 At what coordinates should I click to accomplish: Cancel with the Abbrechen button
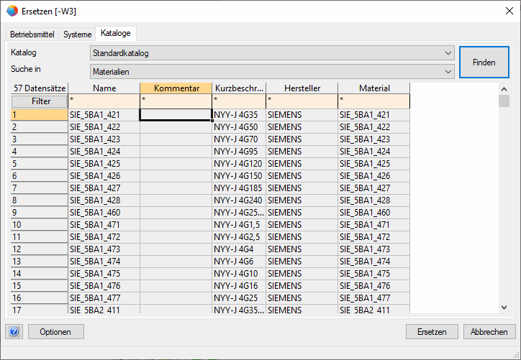click(489, 331)
